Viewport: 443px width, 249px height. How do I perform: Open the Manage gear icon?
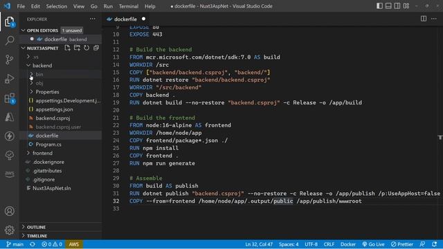click(x=10, y=230)
